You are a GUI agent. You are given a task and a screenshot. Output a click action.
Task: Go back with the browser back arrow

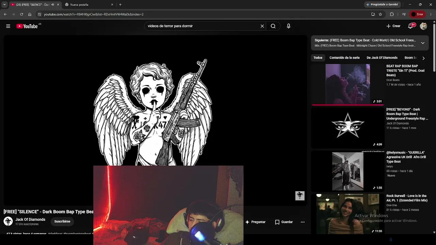5,14
